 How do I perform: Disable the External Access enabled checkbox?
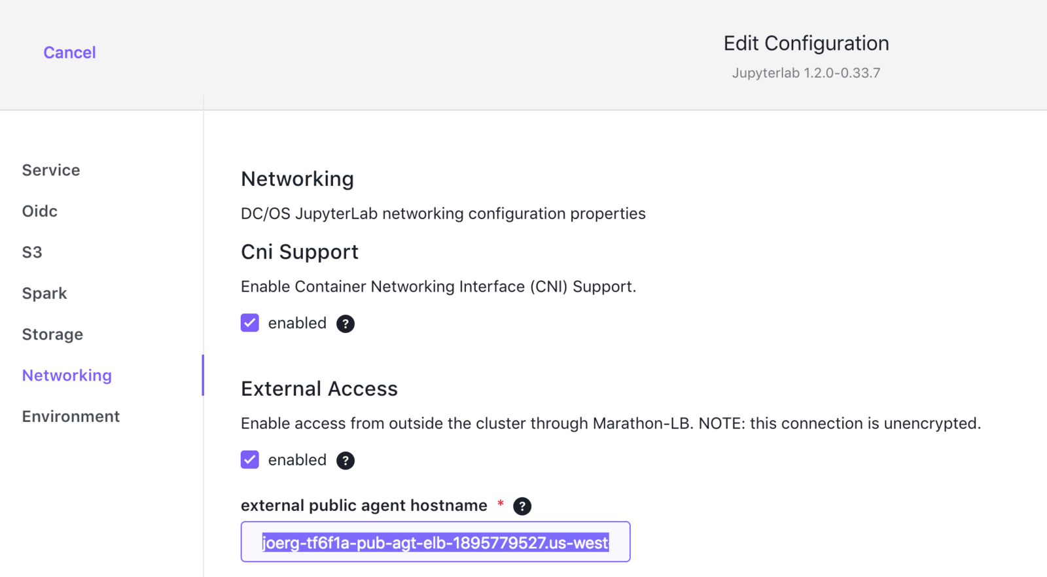click(x=250, y=460)
